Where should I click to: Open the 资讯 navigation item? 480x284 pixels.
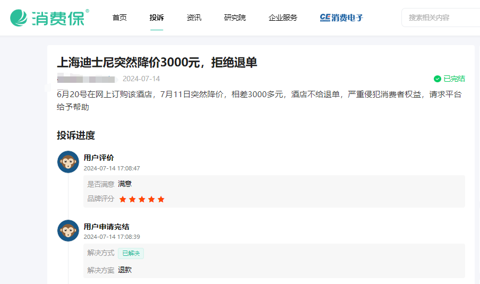pos(194,18)
